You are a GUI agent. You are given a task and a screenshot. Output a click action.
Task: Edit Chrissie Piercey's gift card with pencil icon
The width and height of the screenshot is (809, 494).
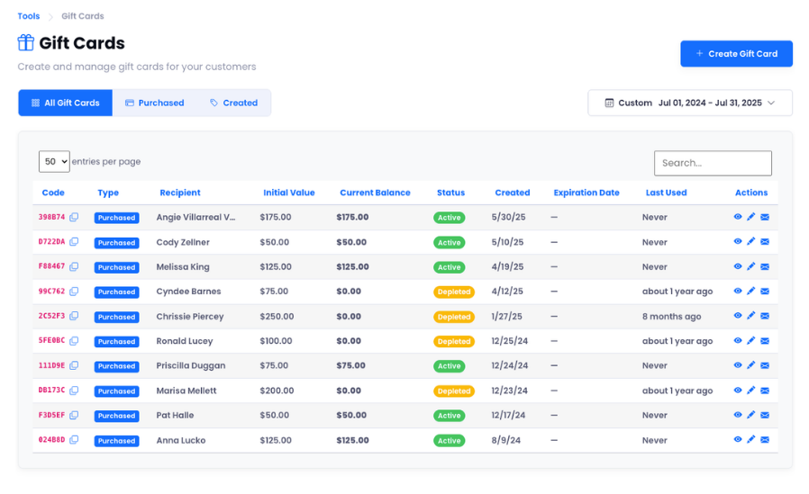tap(751, 316)
